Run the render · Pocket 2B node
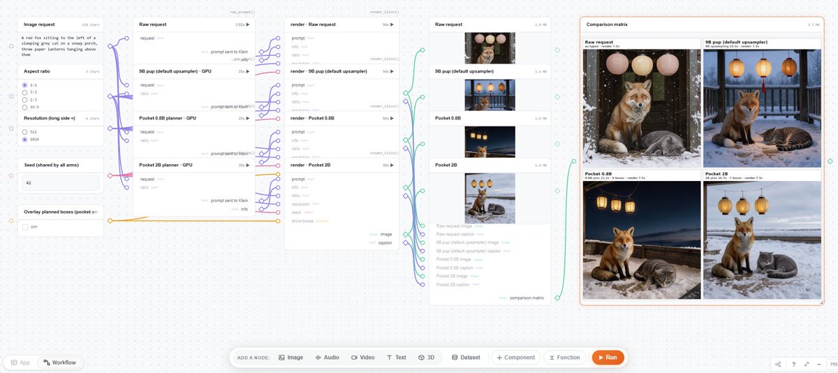The width and height of the screenshot is (838, 373). tap(392, 165)
